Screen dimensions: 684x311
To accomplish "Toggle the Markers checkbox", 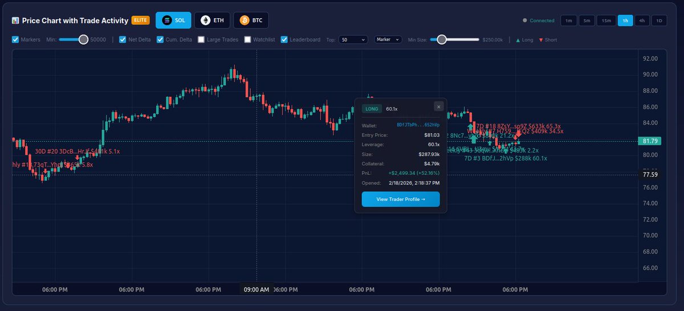I will [x=15, y=40].
